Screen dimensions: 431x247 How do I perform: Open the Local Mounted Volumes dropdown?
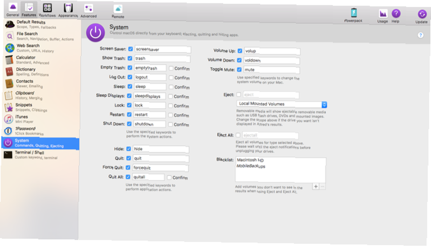click(282, 104)
